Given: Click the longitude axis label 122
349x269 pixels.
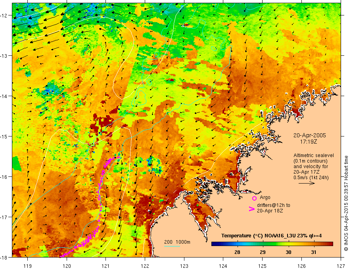Looking at the screenshot, I should 145,266.
